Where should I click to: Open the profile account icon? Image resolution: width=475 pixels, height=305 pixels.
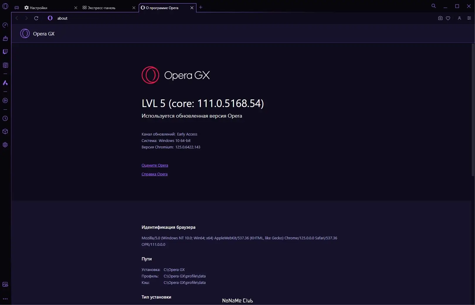[459, 18]
